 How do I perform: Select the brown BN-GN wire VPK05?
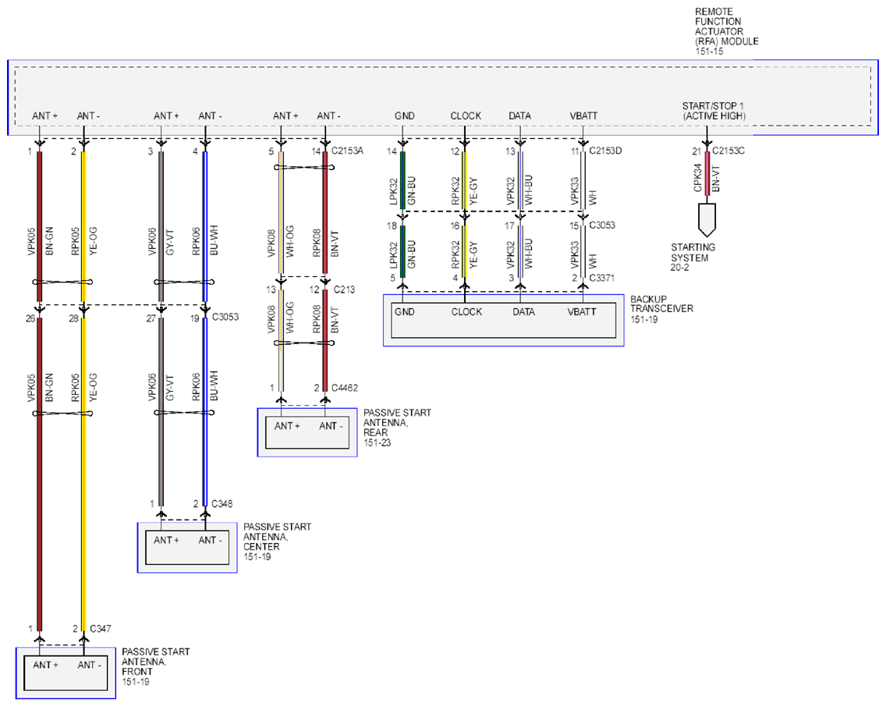[x=40, y=226]
